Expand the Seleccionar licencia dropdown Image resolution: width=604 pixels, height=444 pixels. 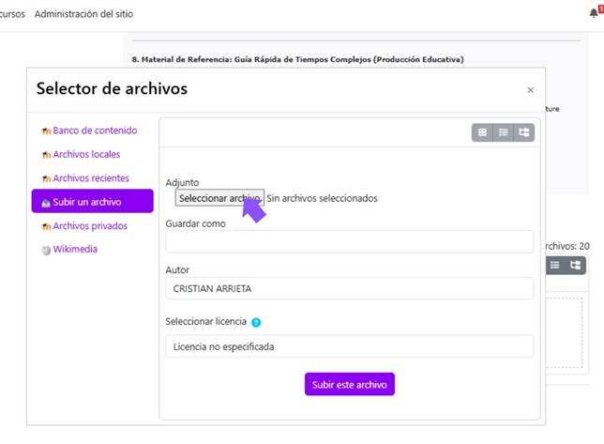pos(349,346)
